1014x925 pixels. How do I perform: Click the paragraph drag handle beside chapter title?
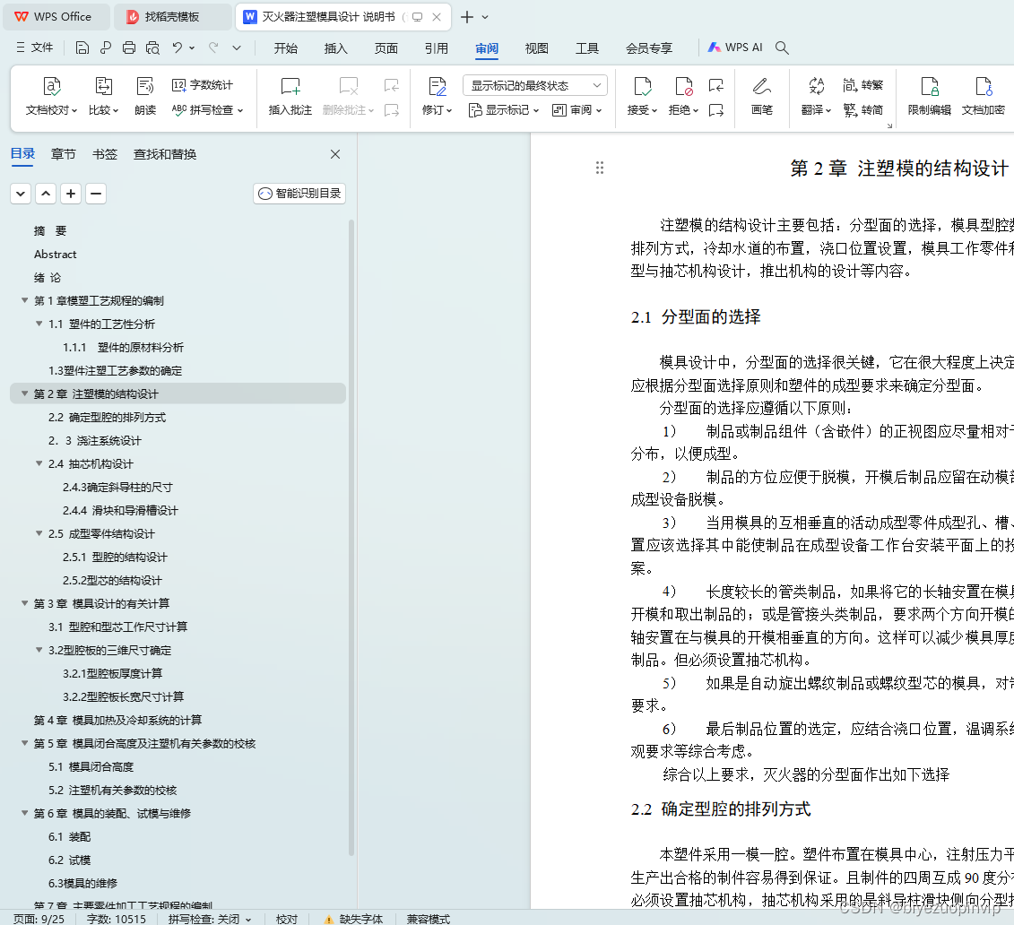(600, 169)
